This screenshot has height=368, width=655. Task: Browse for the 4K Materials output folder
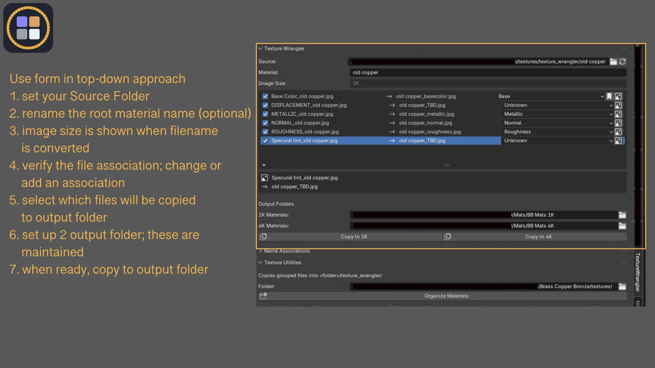click(622, 226)
